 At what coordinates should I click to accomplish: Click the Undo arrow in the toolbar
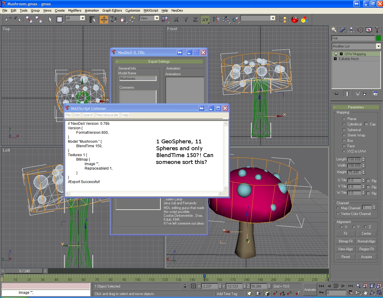click(x=8, y=19)
